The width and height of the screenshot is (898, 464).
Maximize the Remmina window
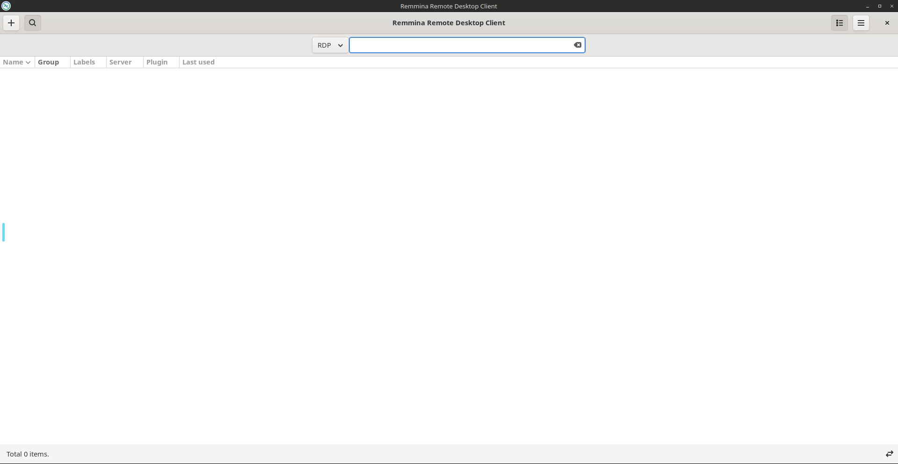880,6
